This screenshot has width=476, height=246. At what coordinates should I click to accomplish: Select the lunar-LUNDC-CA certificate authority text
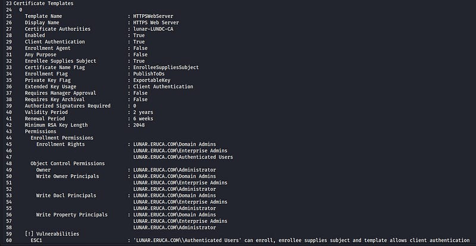click(x=153, y=29)
